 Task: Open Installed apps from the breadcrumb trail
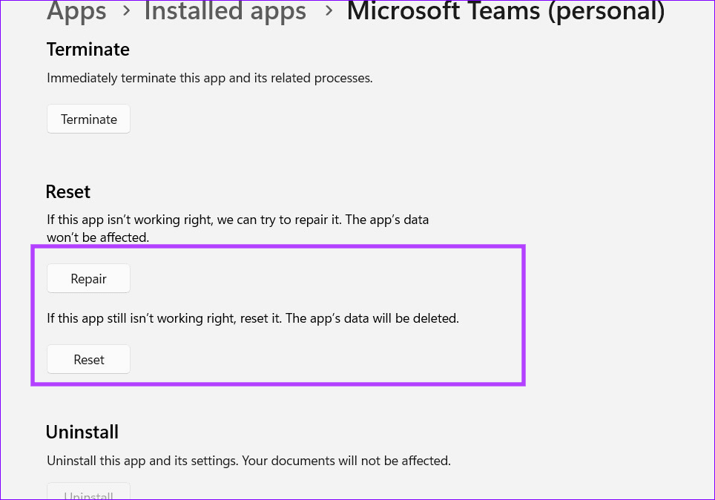(225, 12)
